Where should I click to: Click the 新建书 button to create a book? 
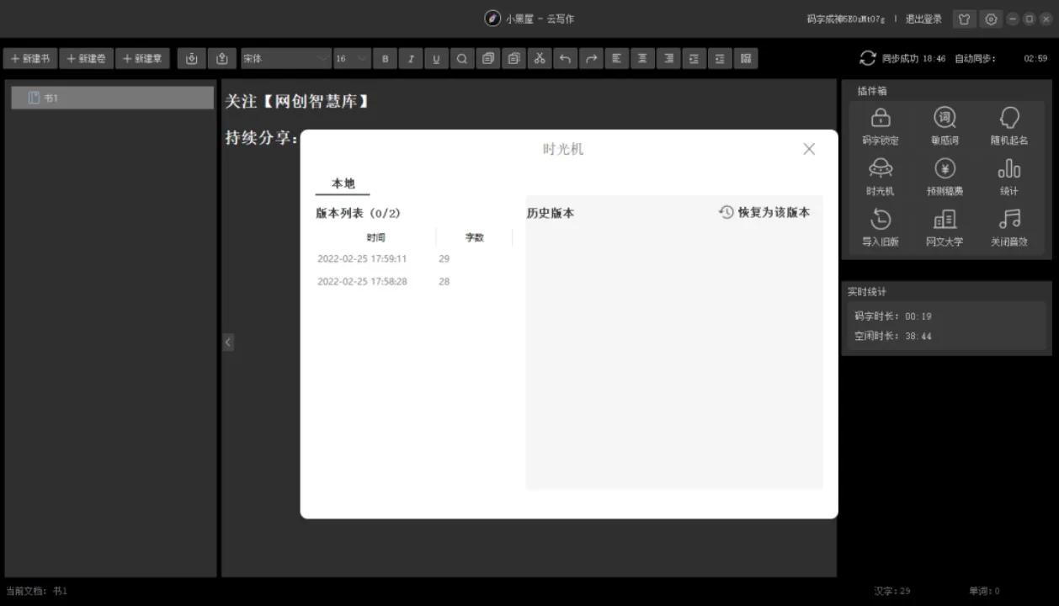[x=31, y=58]
